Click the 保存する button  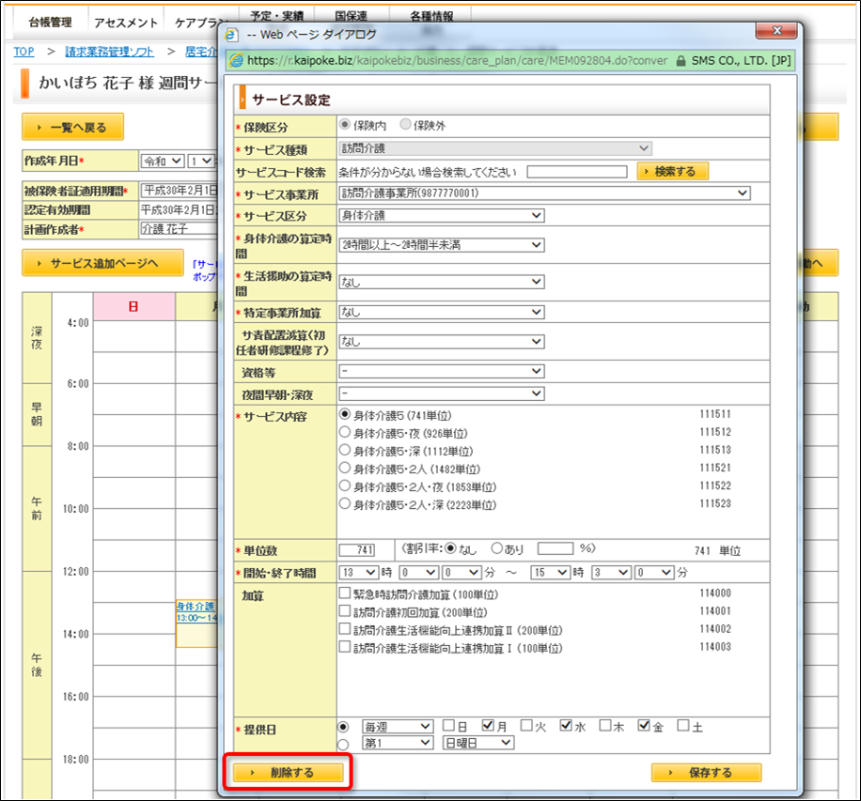coord(706,773)
